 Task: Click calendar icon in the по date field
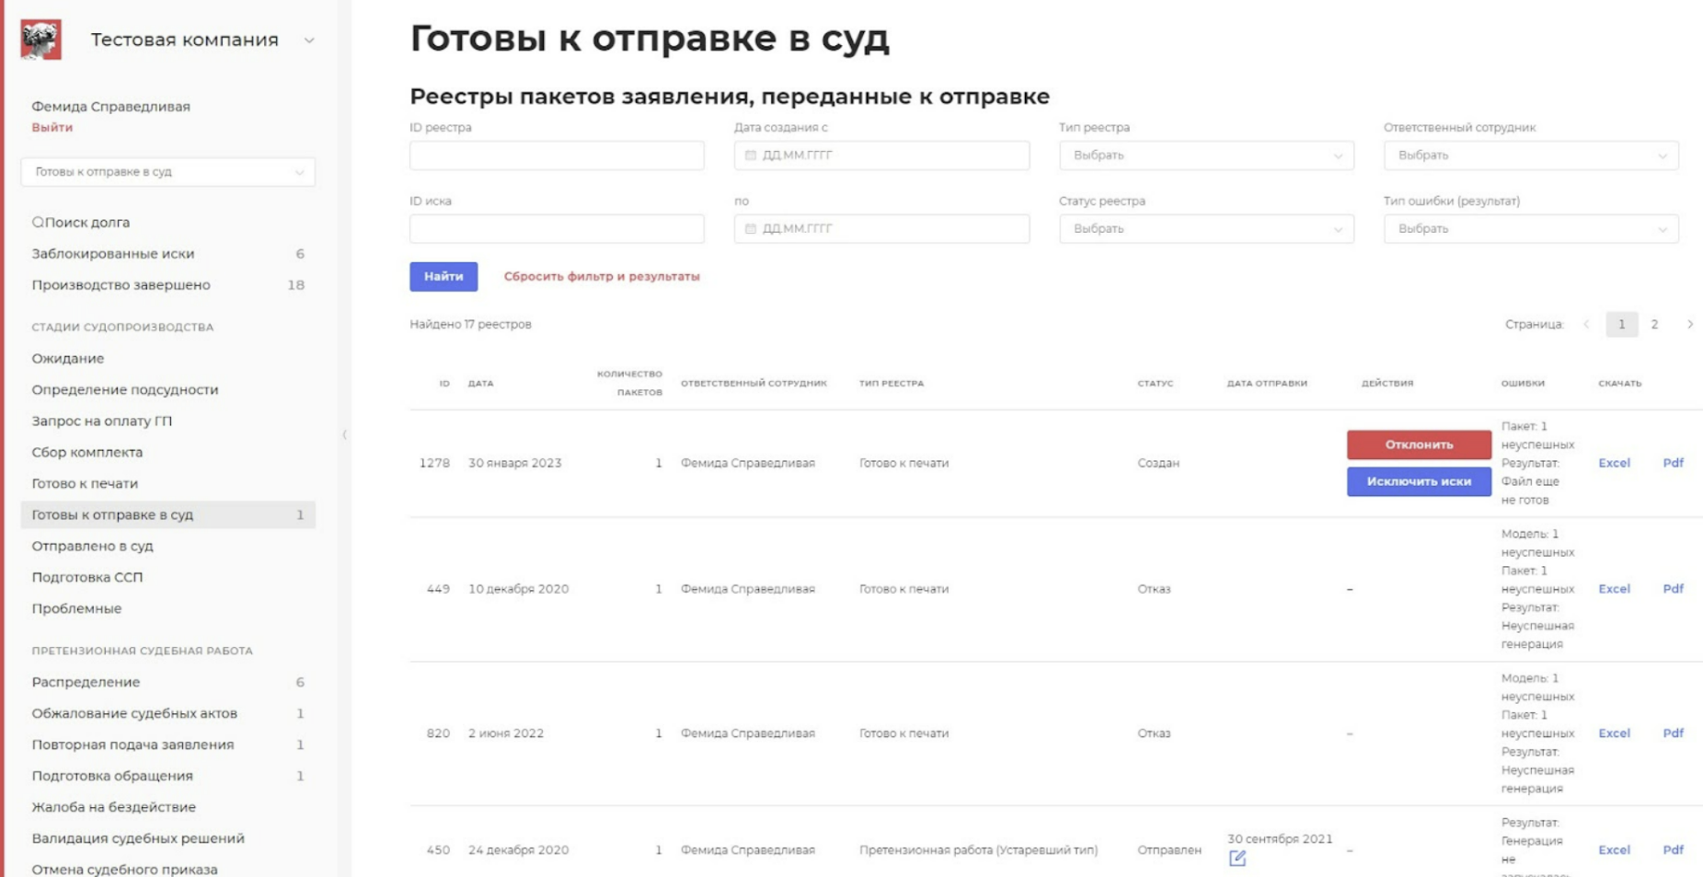(751, 229)
